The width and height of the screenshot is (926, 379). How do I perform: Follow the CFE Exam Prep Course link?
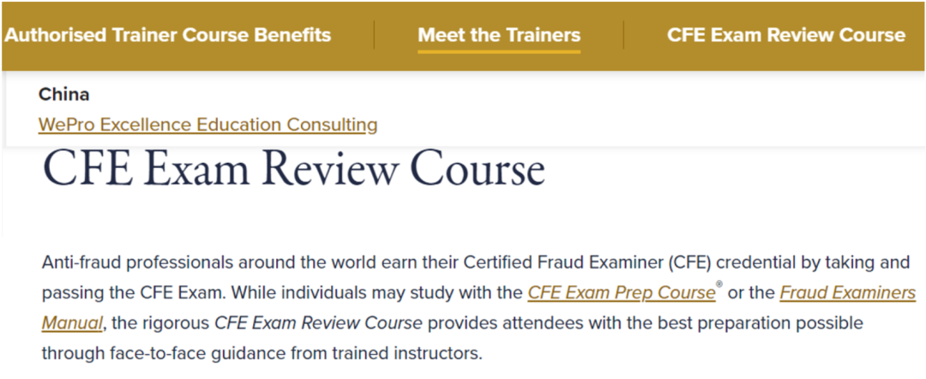[622, 292]
